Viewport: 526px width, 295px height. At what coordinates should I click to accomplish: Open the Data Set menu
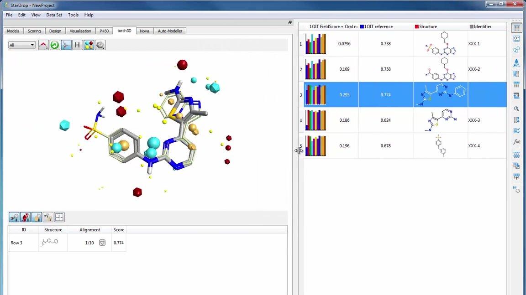[54, 15]
